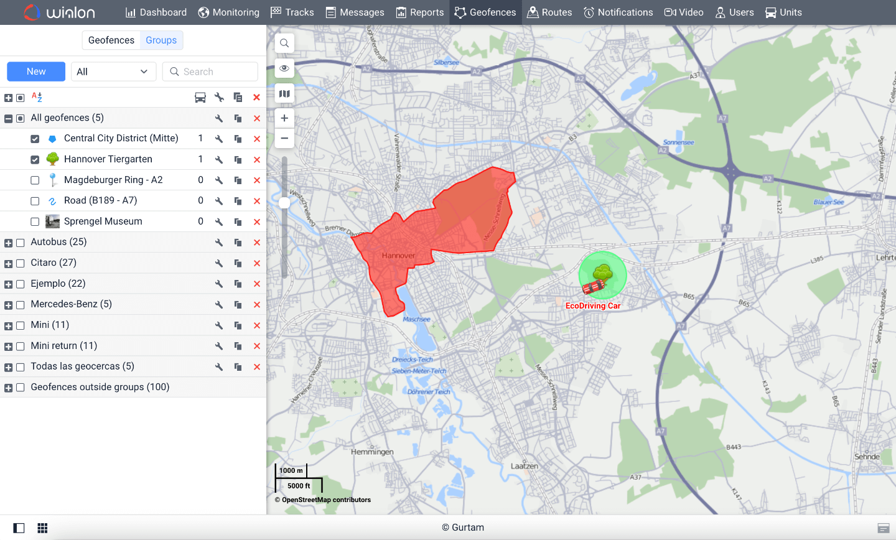The width and height of the screenshot is (896, 540).
Task: Click the unit visibility icon in list header
Action: (x=200, y=97)
